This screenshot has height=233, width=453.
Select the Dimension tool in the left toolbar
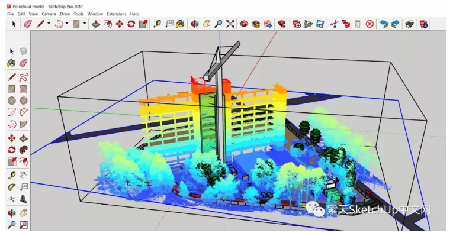[x=24, y=175]
